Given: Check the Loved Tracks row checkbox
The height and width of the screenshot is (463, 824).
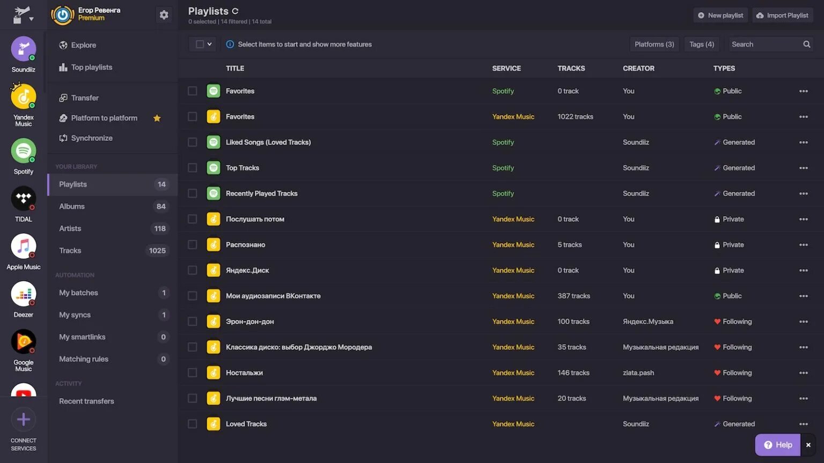Looking at the screenshot, I should [x=192, y=424].
